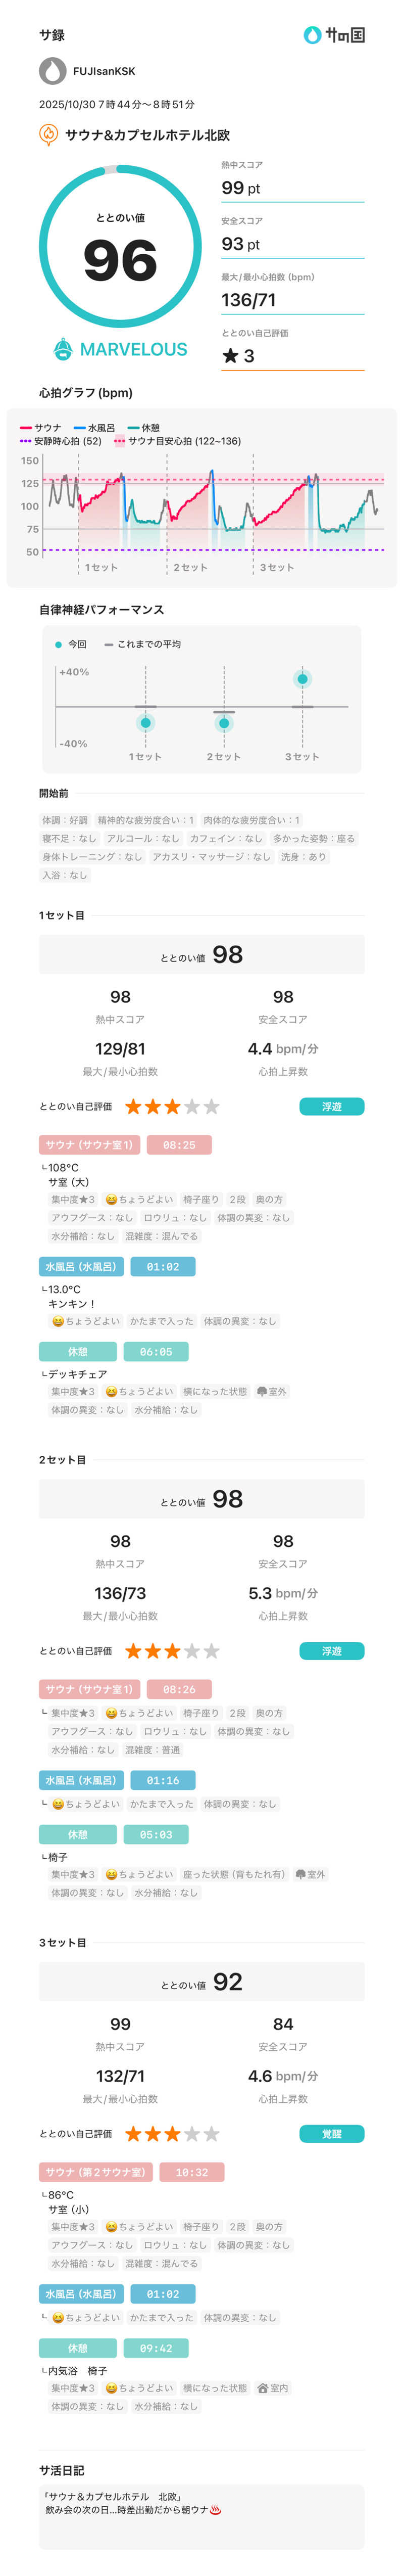Click the サの国 logo
This screenshot has width=404, height=2576.
[x=334, y=35]
